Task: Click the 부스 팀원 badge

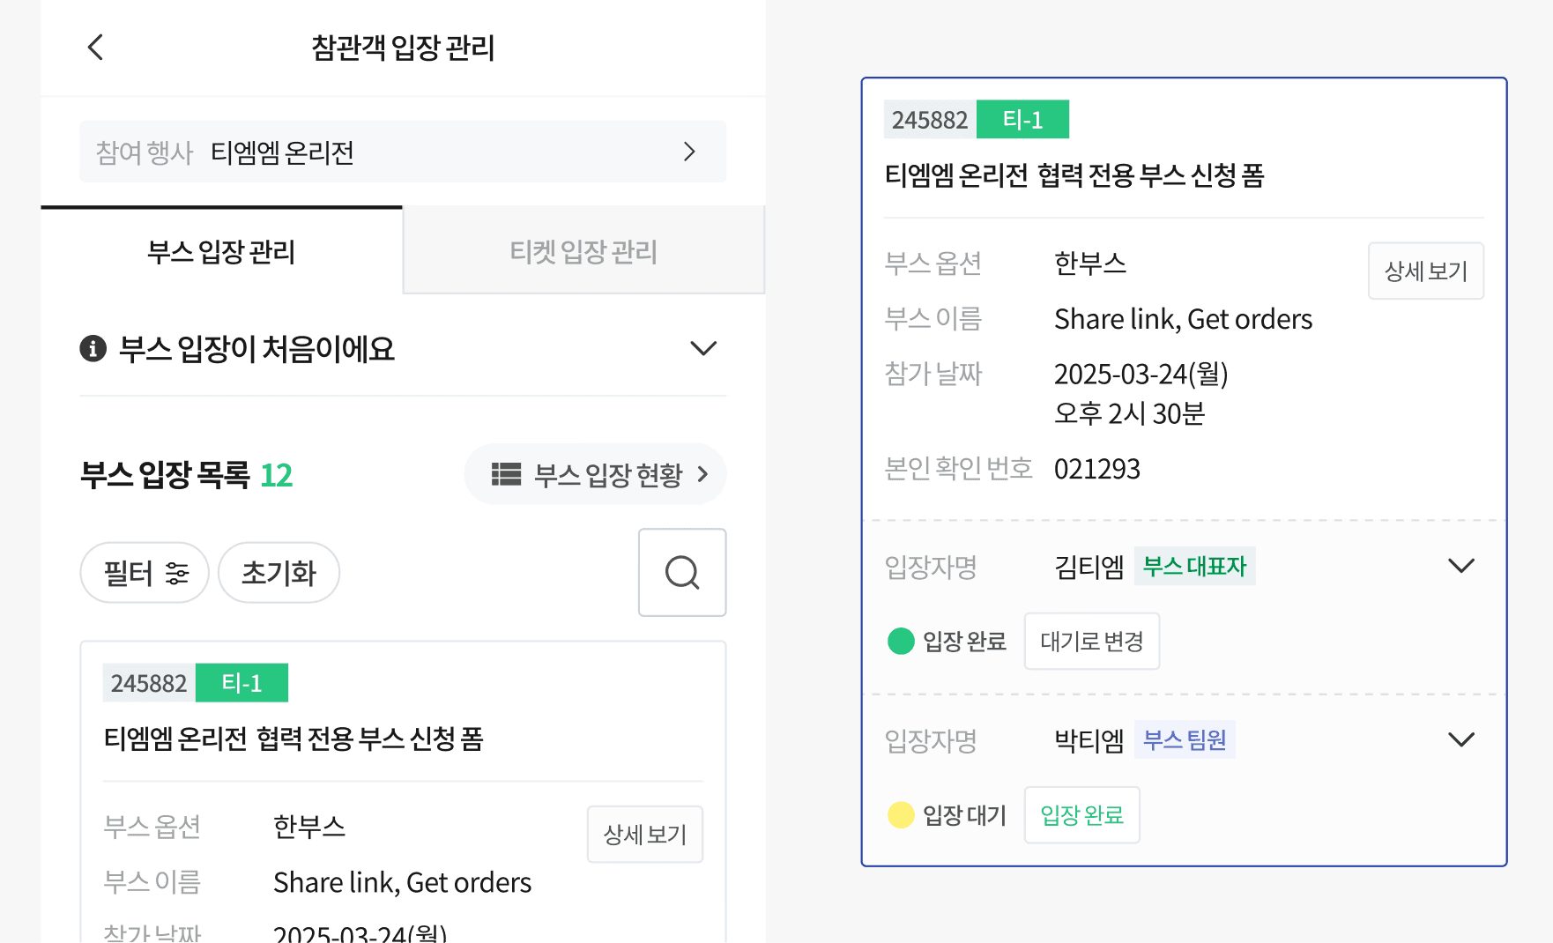Action: [x=1185, y=739]
